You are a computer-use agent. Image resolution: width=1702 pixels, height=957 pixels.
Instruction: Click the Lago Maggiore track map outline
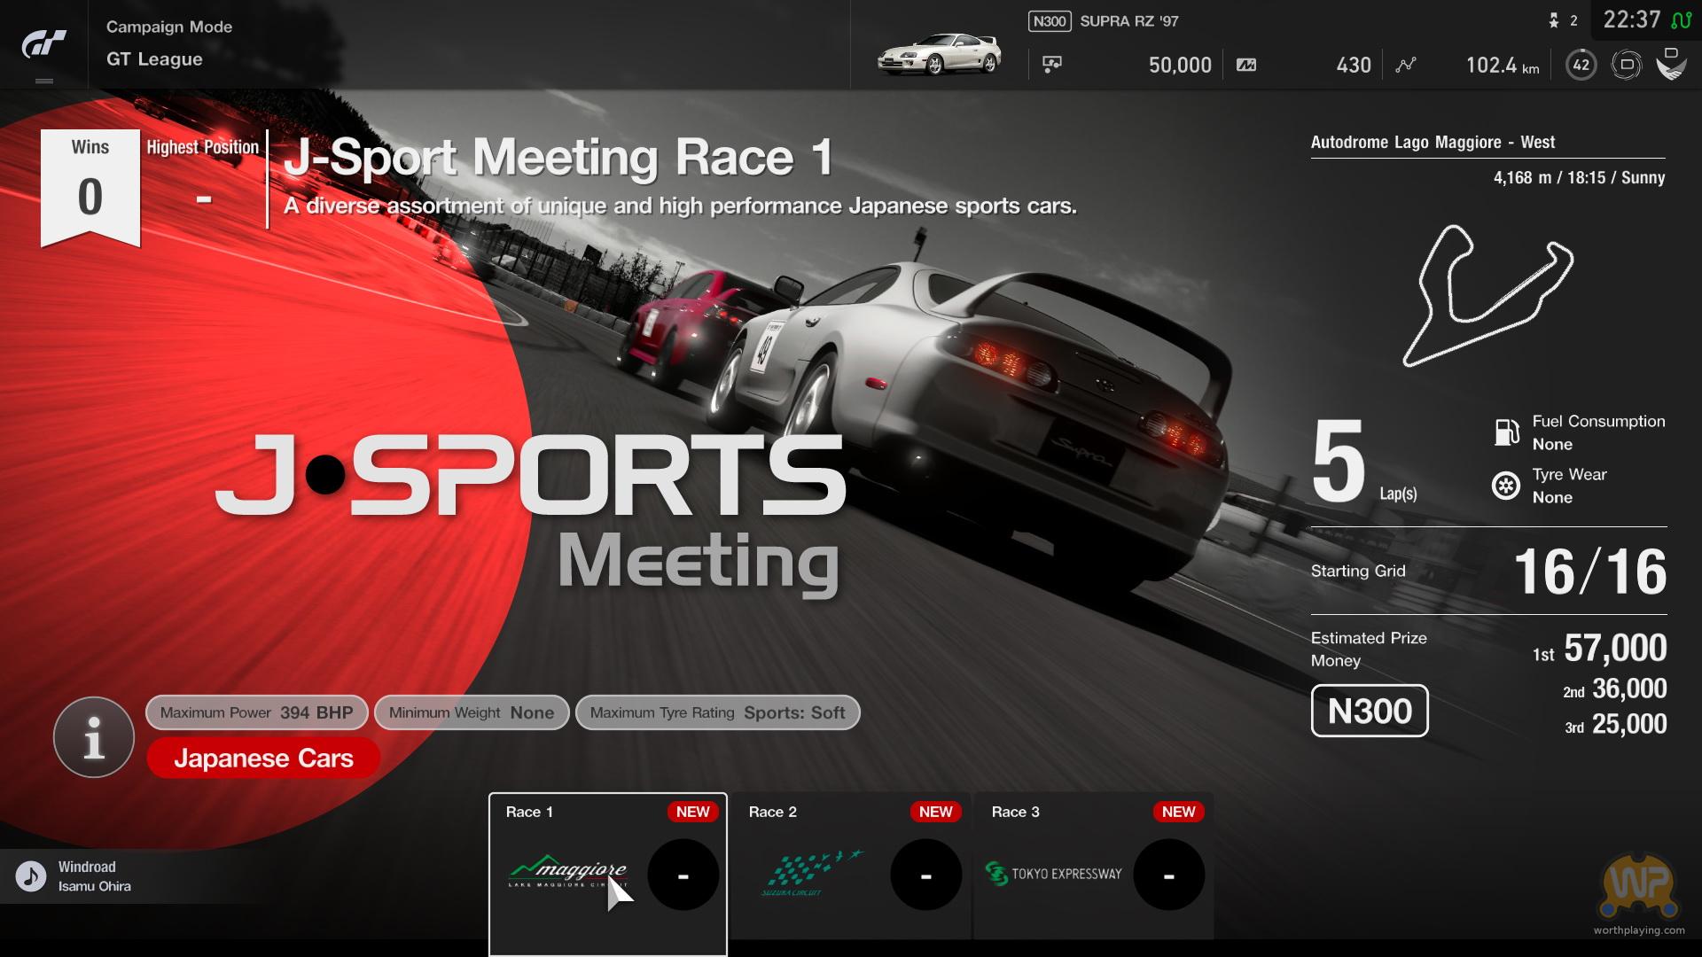[x=1486, y=295]
